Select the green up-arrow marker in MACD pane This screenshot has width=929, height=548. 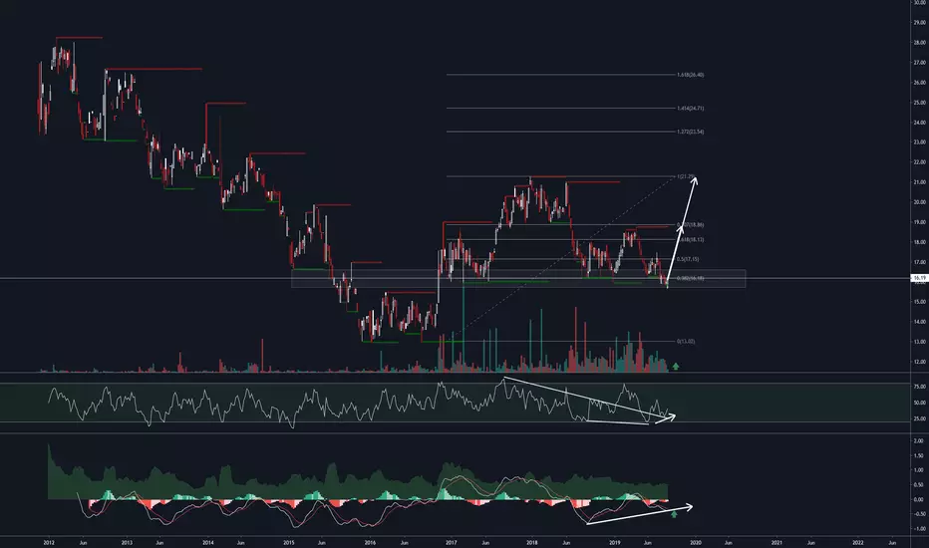[674, 514]
